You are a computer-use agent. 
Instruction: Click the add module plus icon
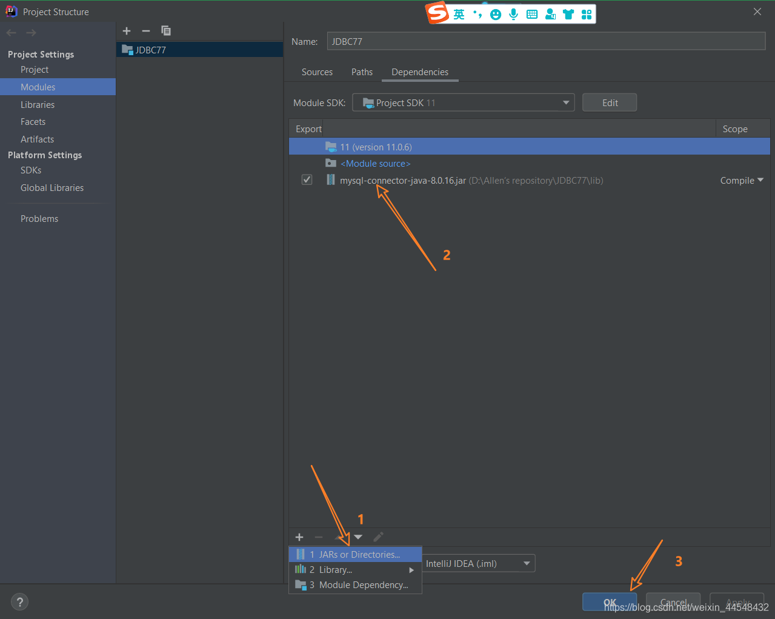click(127, 31)
